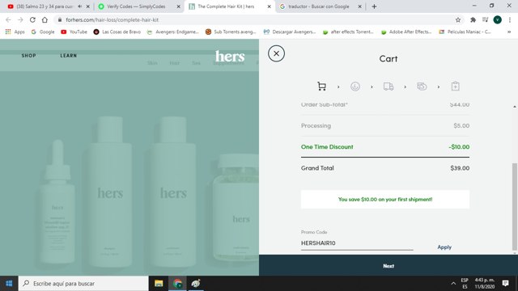Reload the current page

pyautogui.click(x=32, y=19)
